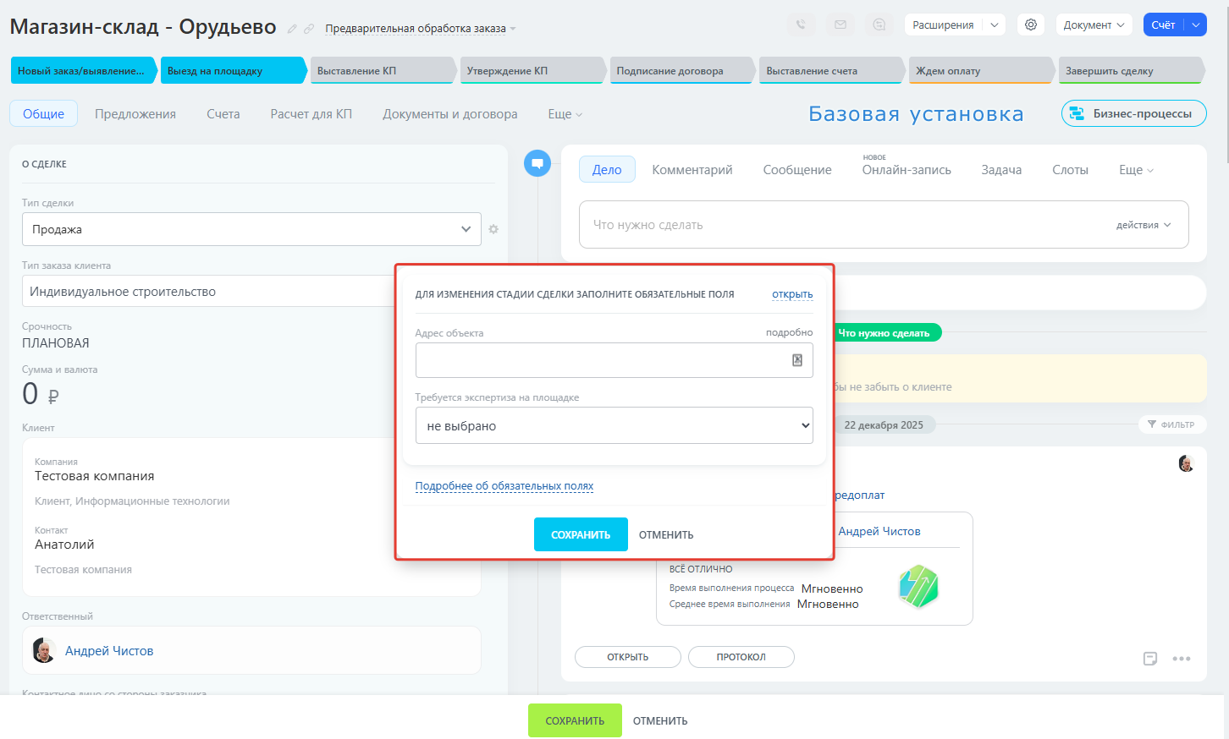
Task: Click the address icon inside the Адрес объекта field
Action: tap(796, 360)
